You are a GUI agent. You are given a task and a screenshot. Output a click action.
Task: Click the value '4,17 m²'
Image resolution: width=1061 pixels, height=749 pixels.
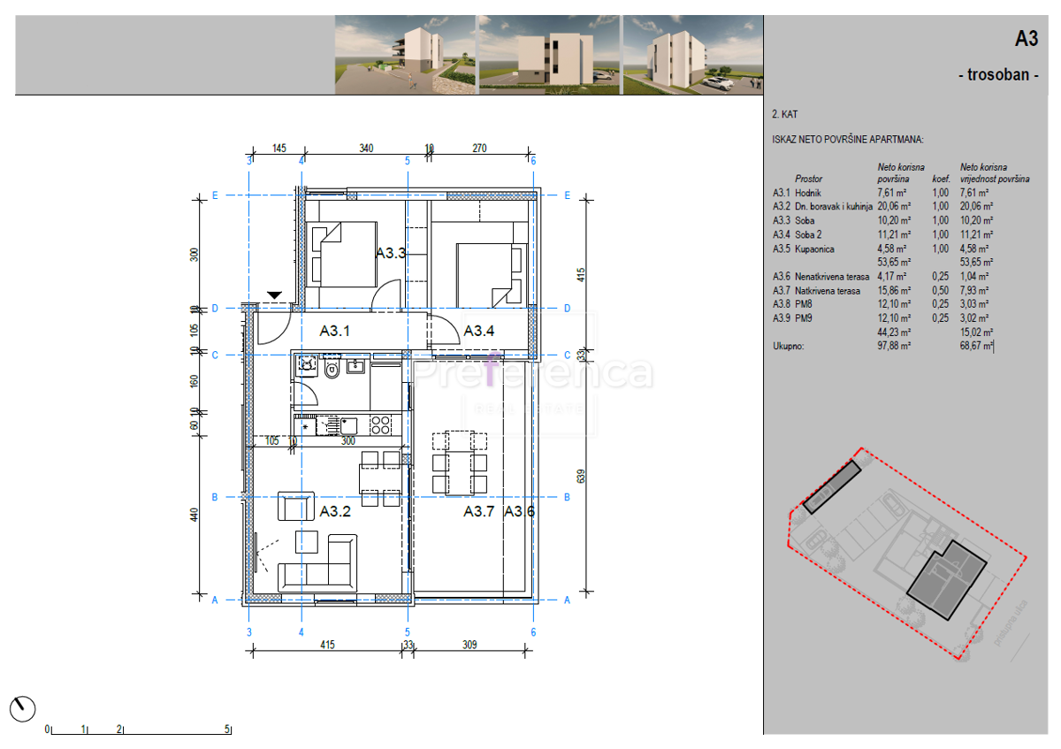coord(892,277)
